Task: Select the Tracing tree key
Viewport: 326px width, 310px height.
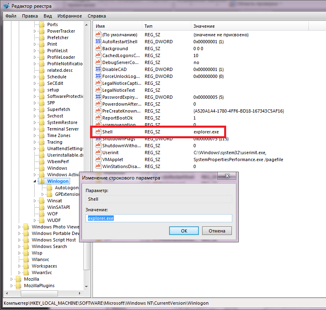Action: pos(55,142)
